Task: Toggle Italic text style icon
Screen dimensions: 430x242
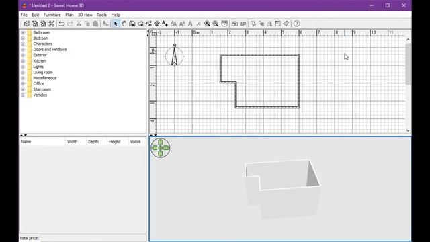Action: [198, 24]
